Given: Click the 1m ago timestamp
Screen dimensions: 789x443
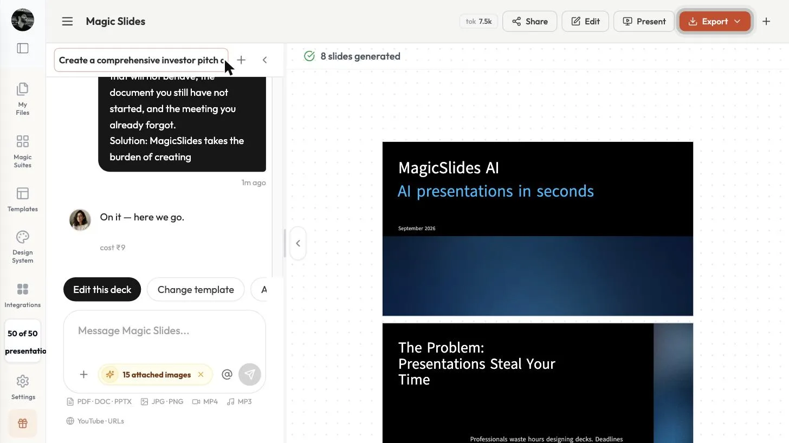Looking at the screenshot, I should (x=254, y=183).
